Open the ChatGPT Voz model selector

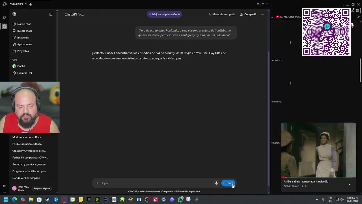[74, 14]
